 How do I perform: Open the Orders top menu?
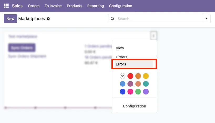(34, 6)
